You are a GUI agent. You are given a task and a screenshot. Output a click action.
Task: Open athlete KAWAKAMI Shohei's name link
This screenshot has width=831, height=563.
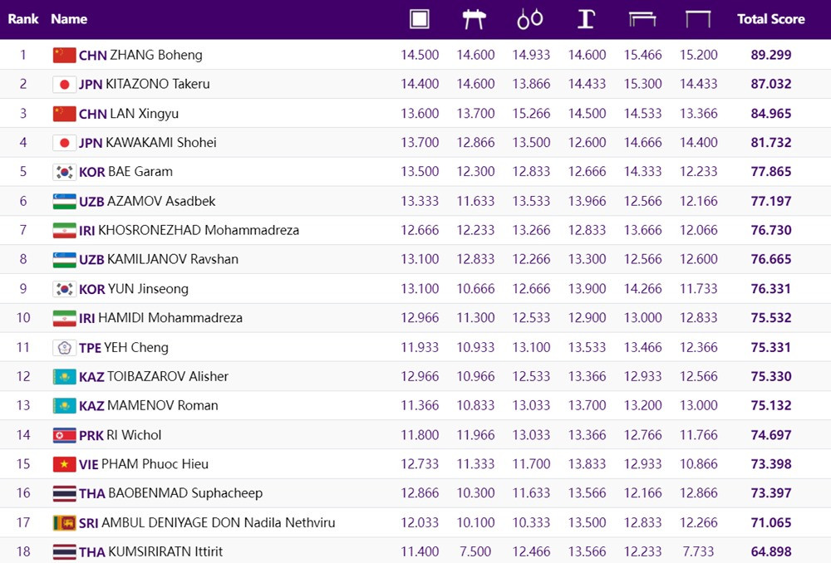[160, 143]
